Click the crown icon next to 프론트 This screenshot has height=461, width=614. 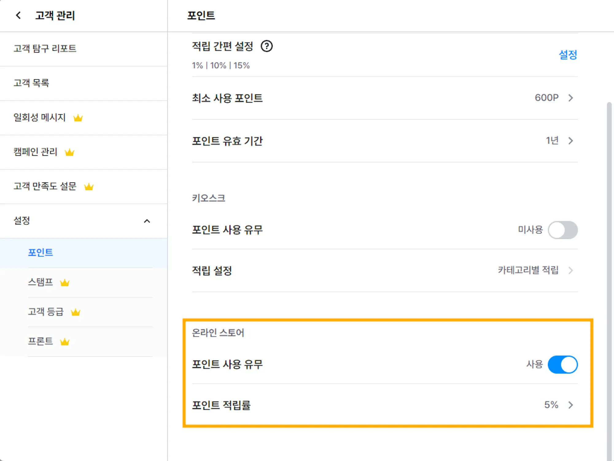[65, 342]
